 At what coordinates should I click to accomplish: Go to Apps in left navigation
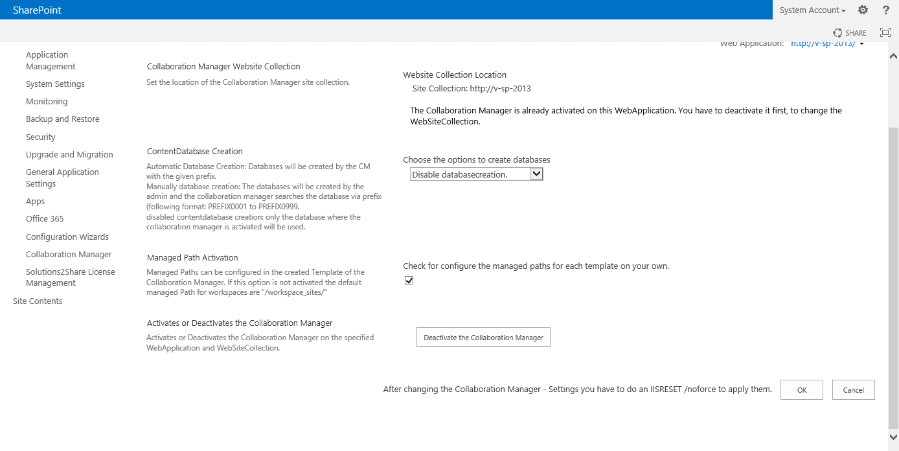click(35, 202)
